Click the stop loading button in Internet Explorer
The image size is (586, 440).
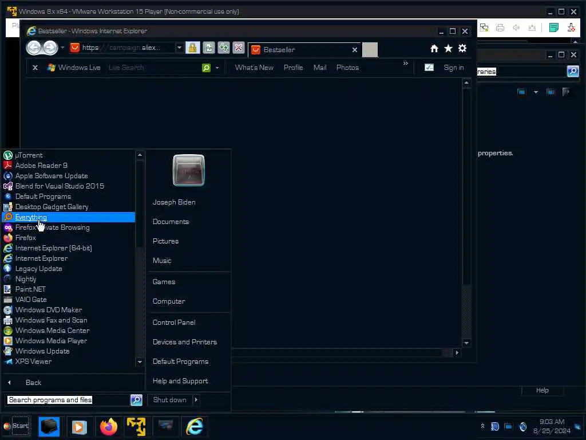(239, 48)
